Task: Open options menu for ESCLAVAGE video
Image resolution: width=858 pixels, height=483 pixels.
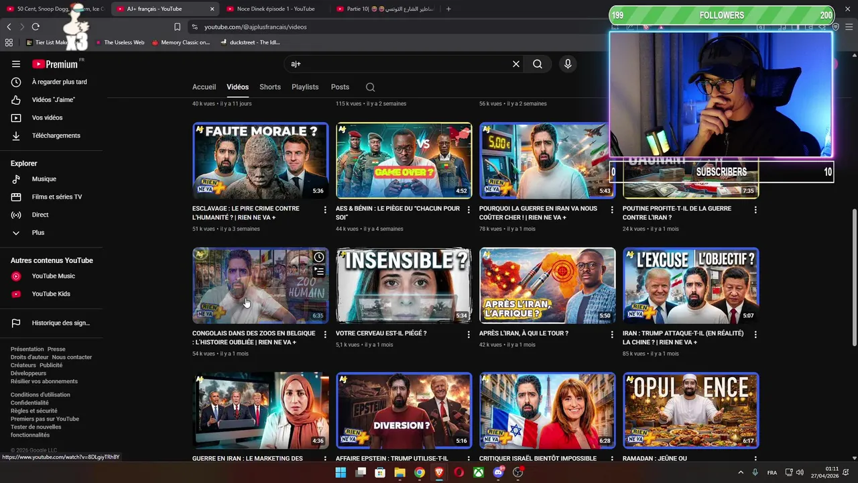Action: (x=325, y=210)
